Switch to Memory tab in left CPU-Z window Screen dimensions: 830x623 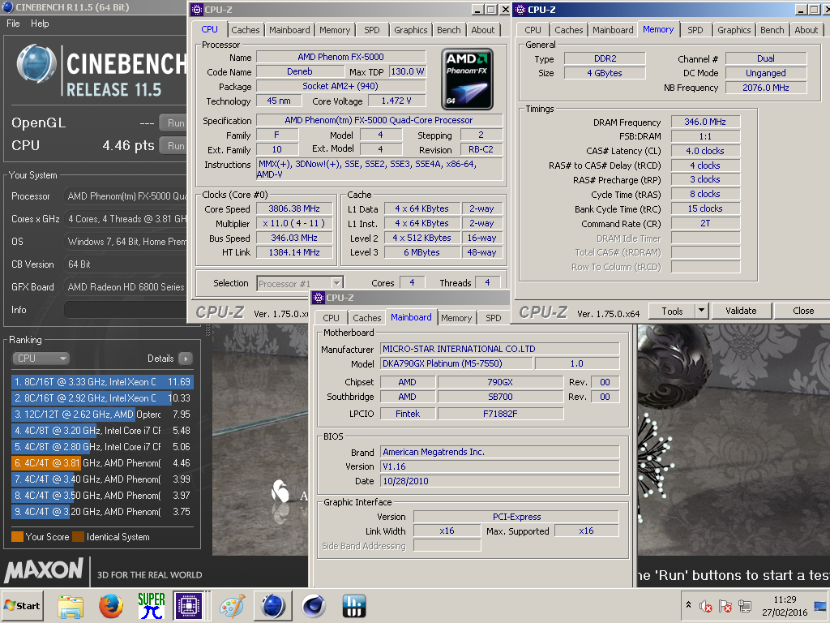(335, 30)
